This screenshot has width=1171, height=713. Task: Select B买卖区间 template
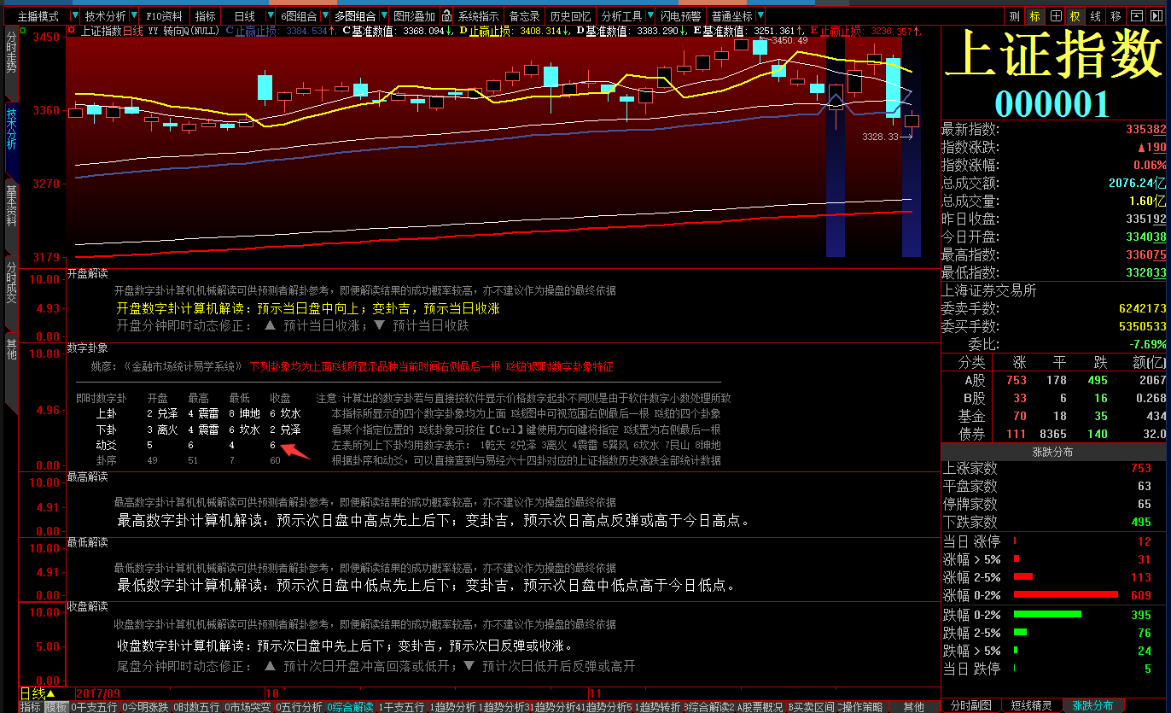point(811,707)
